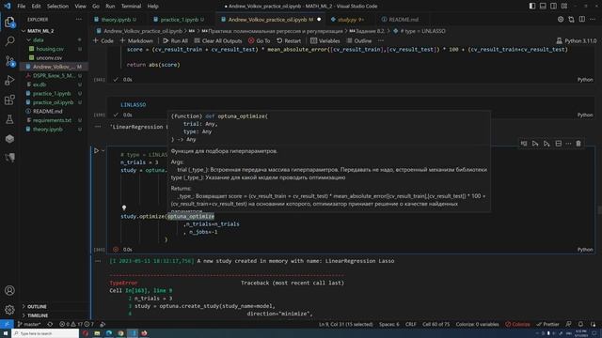Open the Run and Debug view

9,81
